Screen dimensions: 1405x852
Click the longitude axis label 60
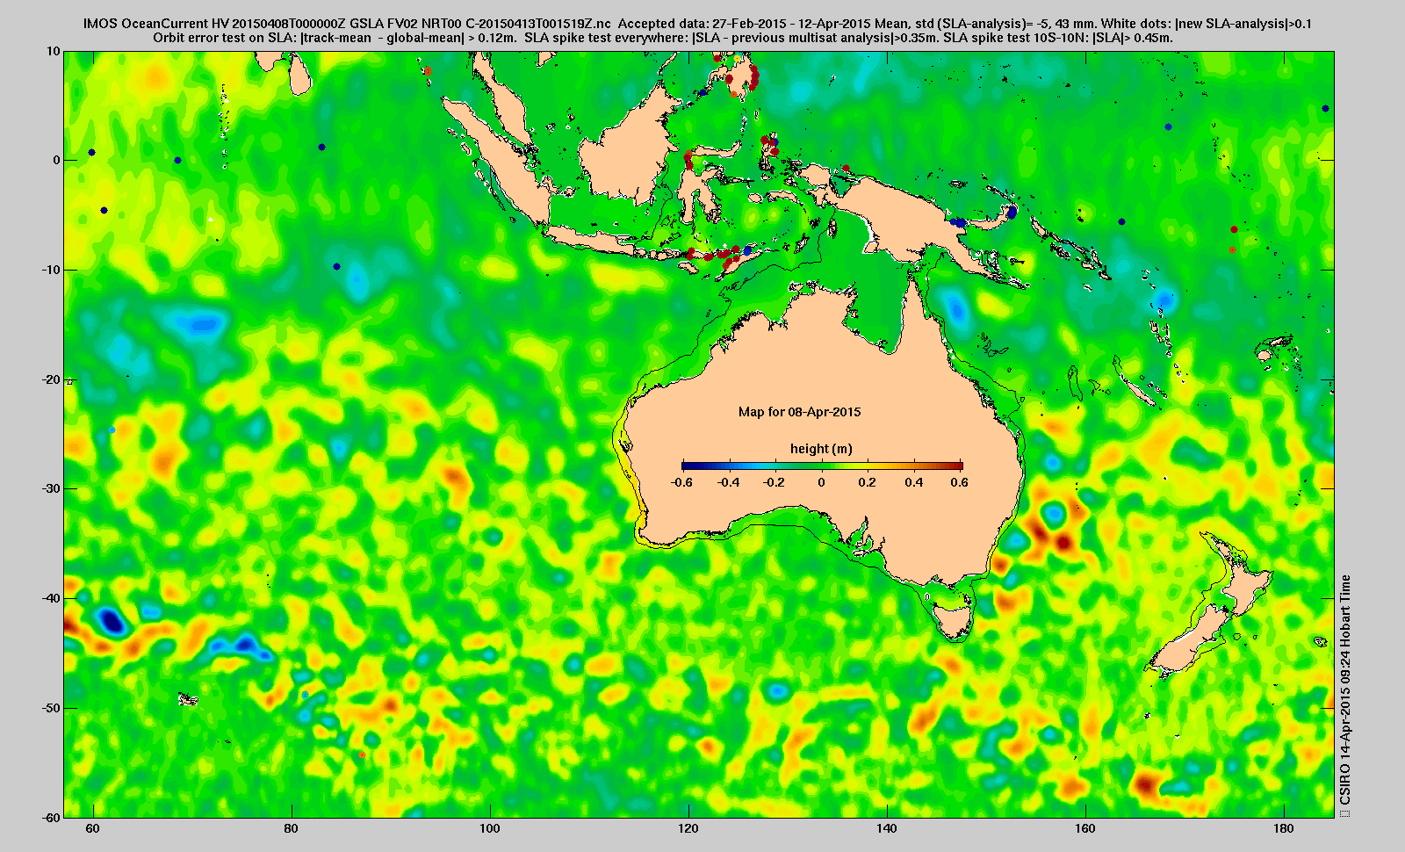pos(92,829)
